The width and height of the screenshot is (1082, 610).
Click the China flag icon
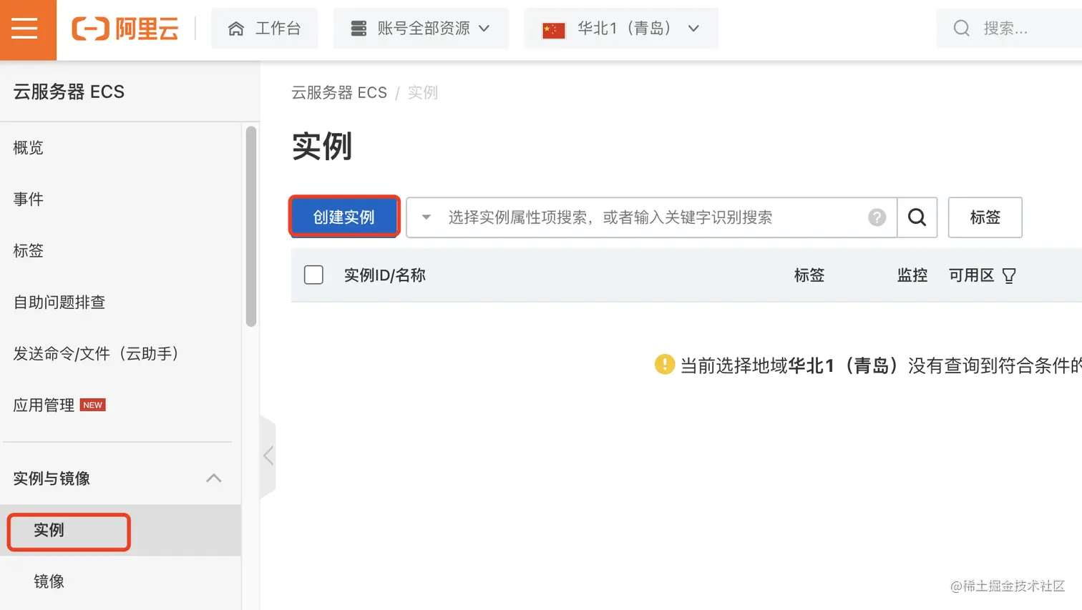(554, 29)
